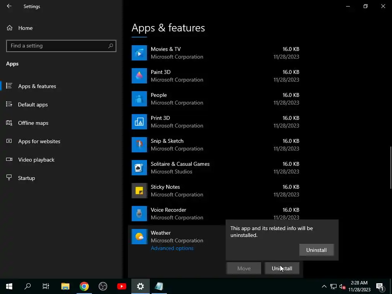This screenshot has height=294, width=392.
Task: Select the Voice Recorder entry name
Action: (168, 210)
